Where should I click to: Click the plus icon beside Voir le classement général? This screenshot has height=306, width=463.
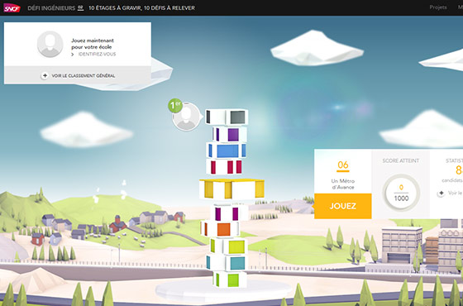[x=45, y=75]
